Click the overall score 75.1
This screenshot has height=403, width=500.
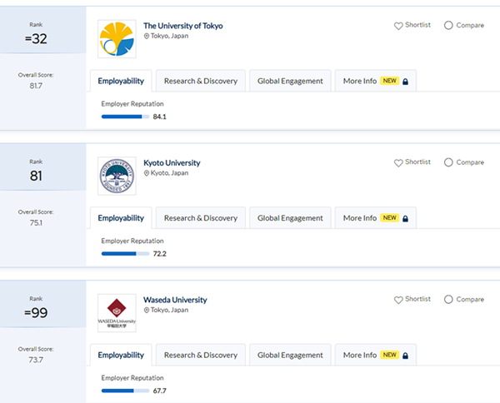tap(36, 222)
